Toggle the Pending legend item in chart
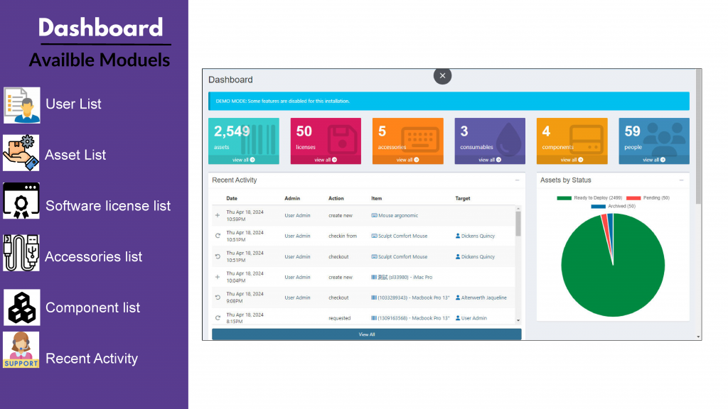The image size is (728, 409). (x=633, y=198)
